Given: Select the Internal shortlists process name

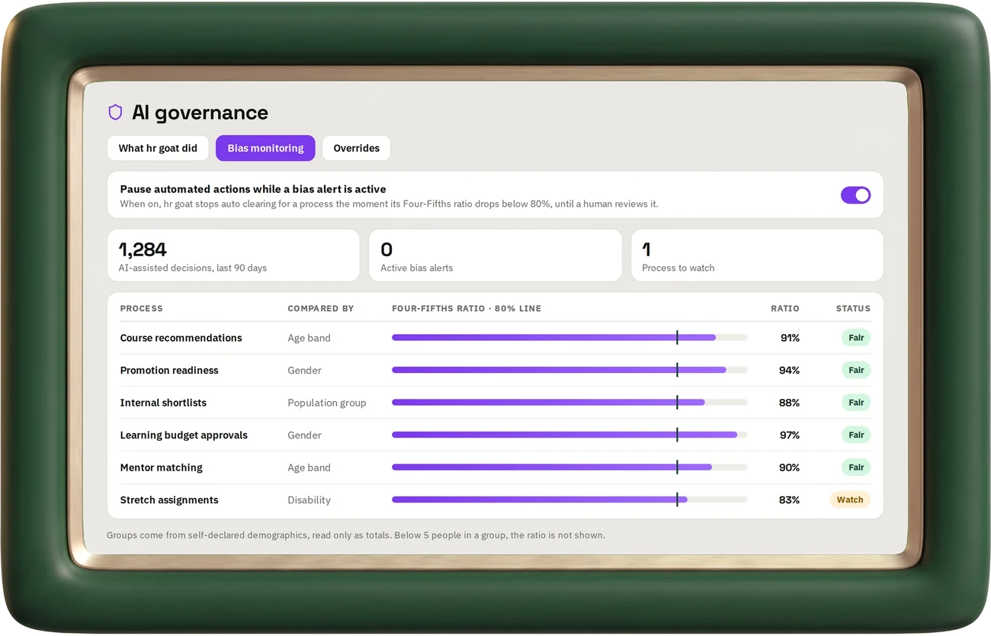Looking at the screenshot, I should pyautogui.click(x=163, y=403).
